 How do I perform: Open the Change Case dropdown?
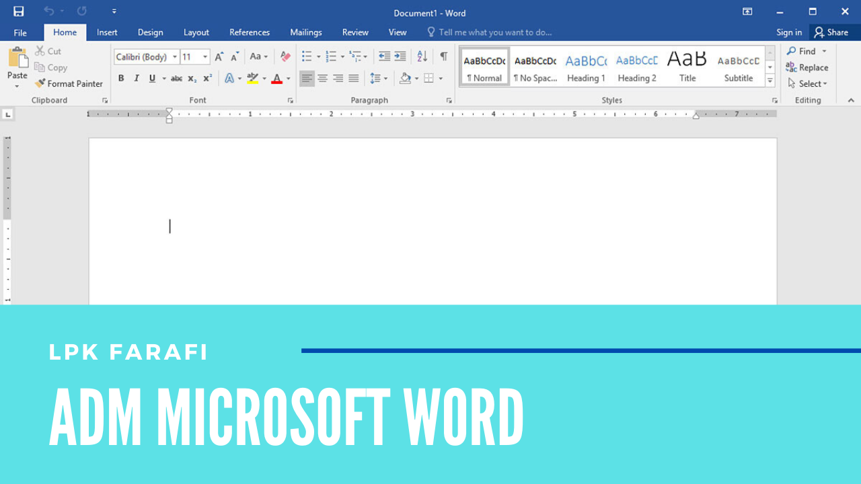click(259, 57)
